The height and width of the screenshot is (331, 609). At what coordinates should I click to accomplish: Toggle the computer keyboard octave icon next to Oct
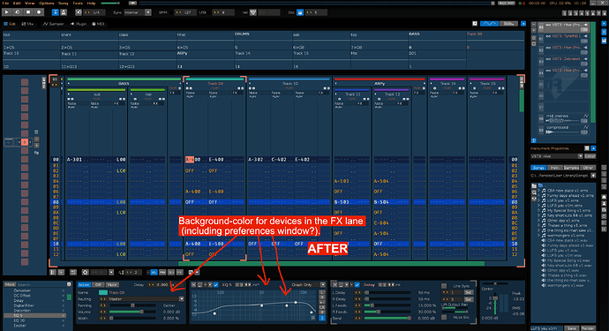point(300,12)
